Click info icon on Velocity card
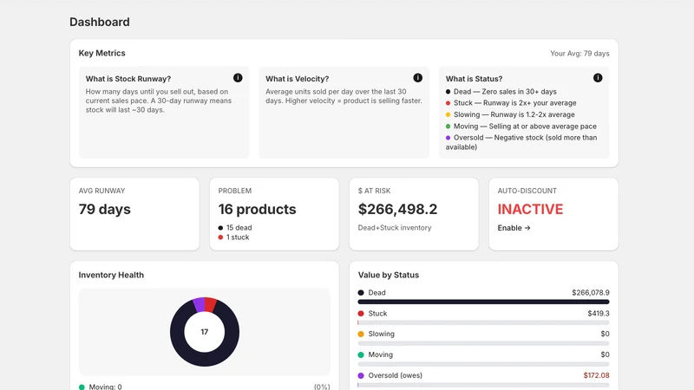 tap(418, 78)
